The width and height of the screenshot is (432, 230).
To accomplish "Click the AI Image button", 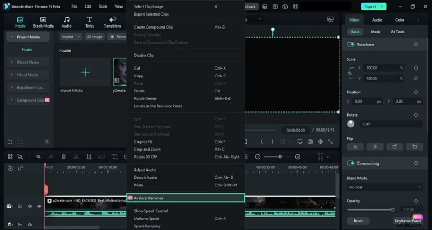I will 94,37.
